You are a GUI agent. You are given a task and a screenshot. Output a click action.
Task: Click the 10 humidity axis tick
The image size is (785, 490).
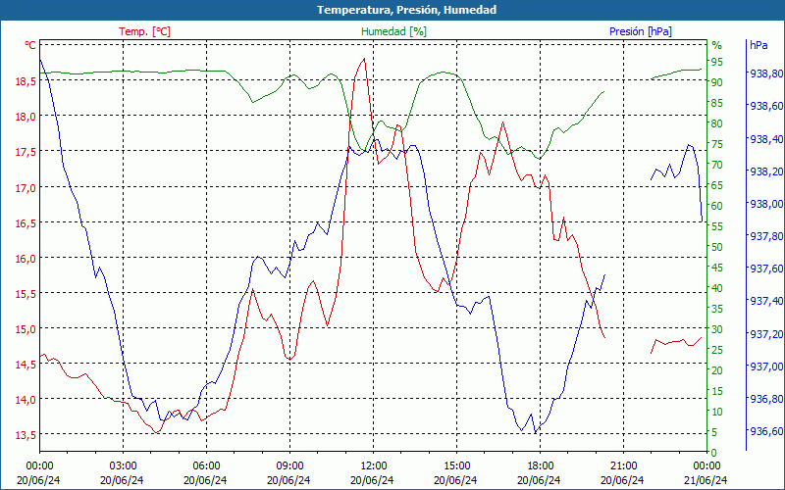[717, 412]
